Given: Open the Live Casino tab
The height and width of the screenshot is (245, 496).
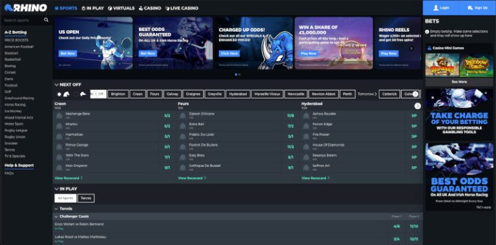Looking at the screenshot, I should click(181, 8).
